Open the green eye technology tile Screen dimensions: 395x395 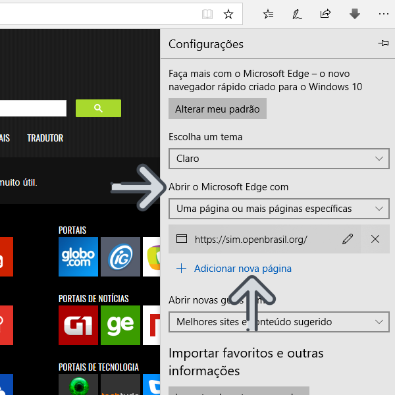(x=78, y=384)
